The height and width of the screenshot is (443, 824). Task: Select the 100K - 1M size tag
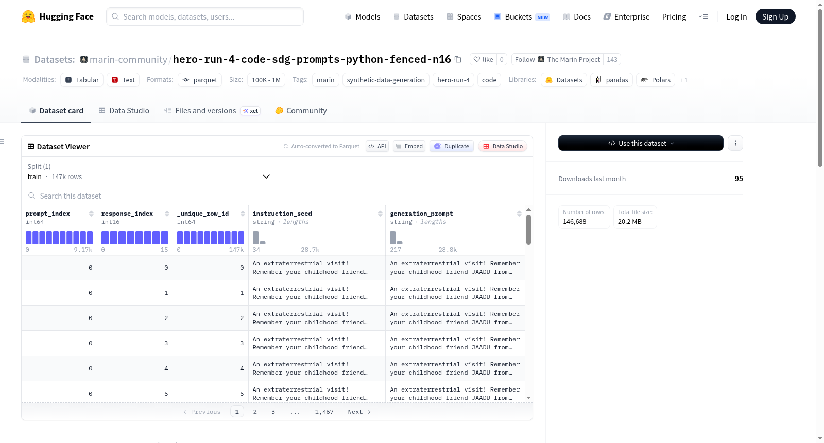click(x=266, y=80)
